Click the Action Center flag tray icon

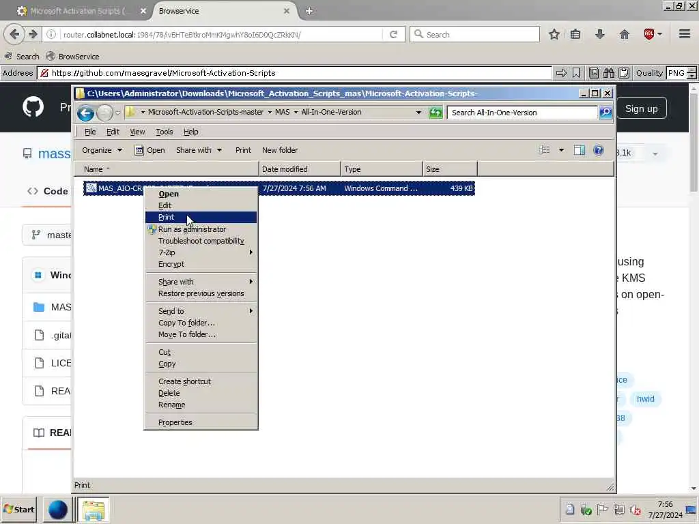pos(602,510)
